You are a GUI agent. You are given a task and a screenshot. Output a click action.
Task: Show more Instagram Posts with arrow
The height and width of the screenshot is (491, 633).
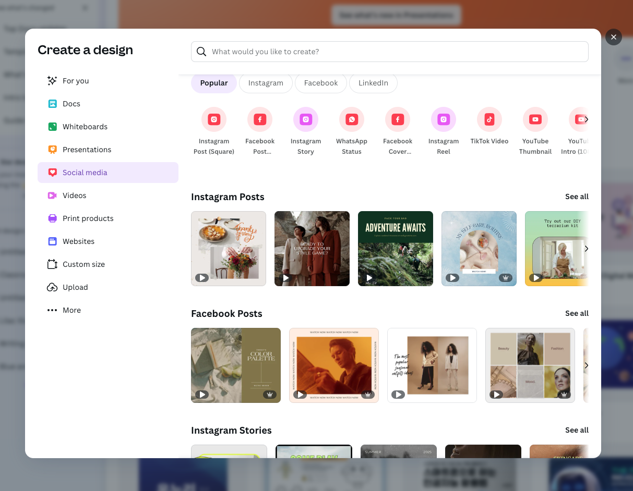586,249
